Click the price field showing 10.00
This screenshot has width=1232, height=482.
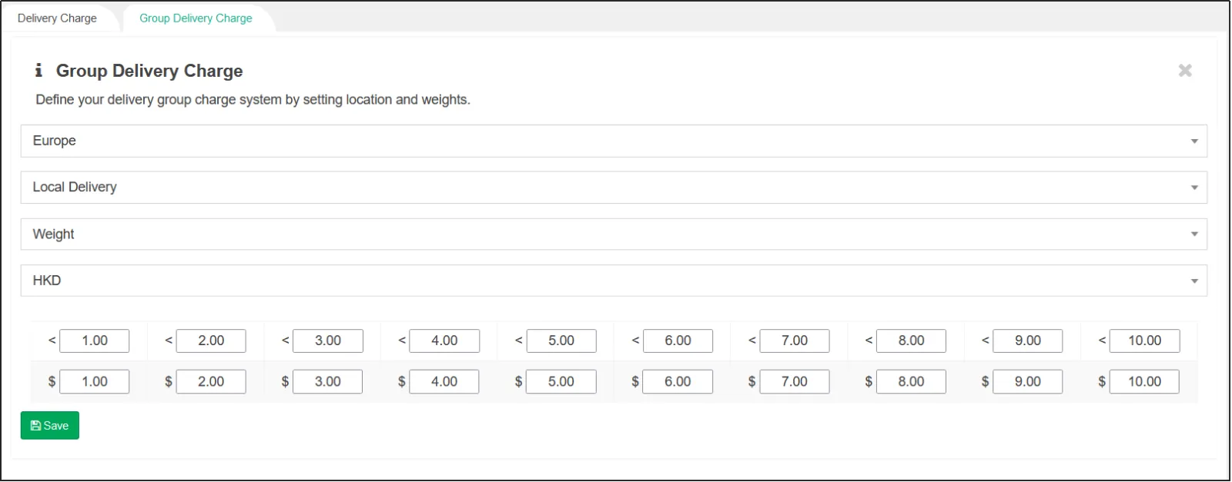tap(1144, 381)
